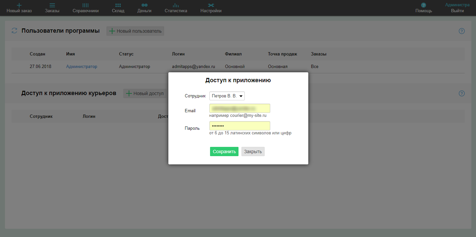Image resolution: width=476 pixels, height=237 pixels.
Task: Focus the Email input field
Action: tap(239, 108)
